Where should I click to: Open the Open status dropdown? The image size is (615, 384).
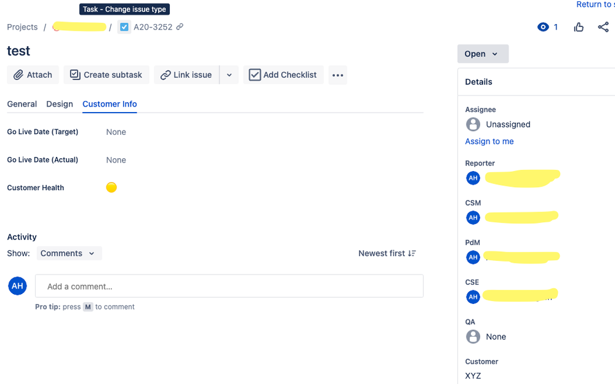[x=483, y=54]
